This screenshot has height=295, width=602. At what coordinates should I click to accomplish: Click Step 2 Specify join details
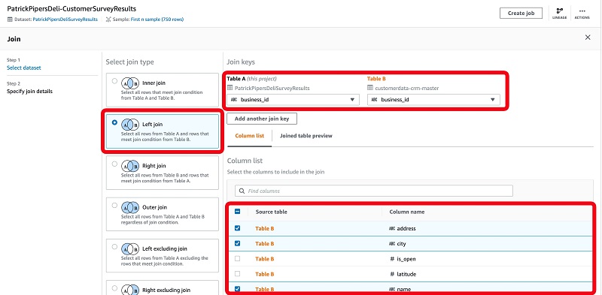point(29,91)
